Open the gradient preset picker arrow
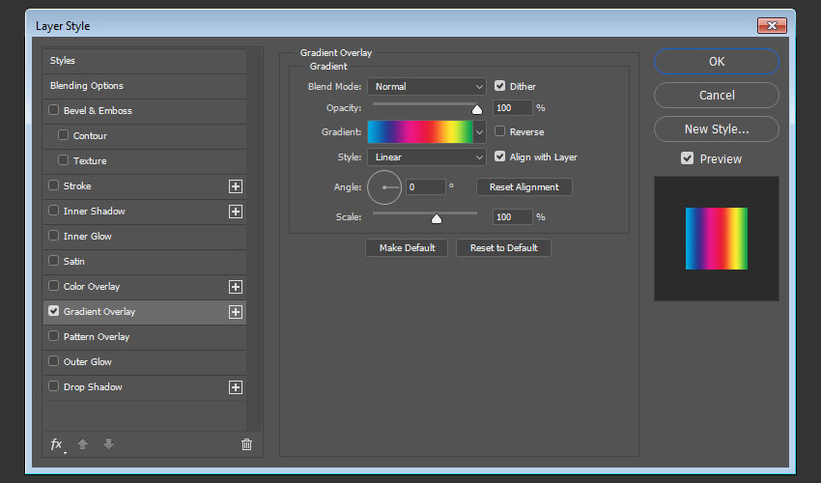Image resolution: width=821 pixels, height=483 pixels. click(x=480, y=132)
